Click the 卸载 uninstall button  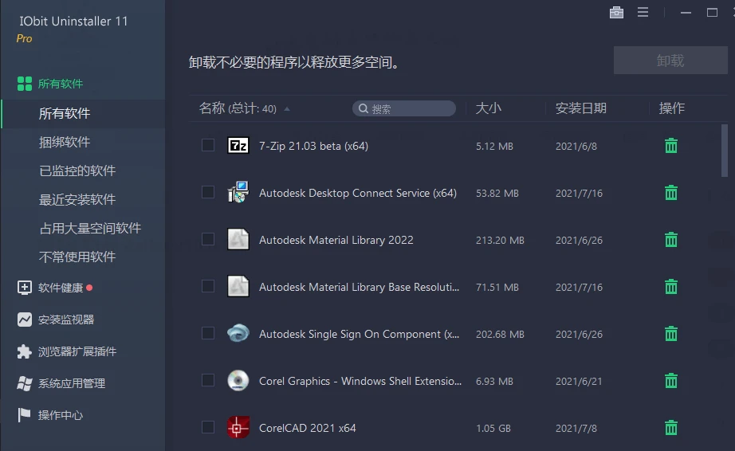(670, 61)
